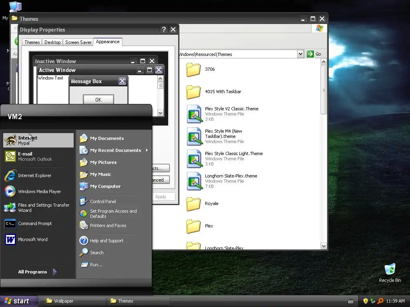The height and width of the screenshot is (307, 410).
Task: Open Control Panel
Action: pyautogui.click(x=114, y=201)
